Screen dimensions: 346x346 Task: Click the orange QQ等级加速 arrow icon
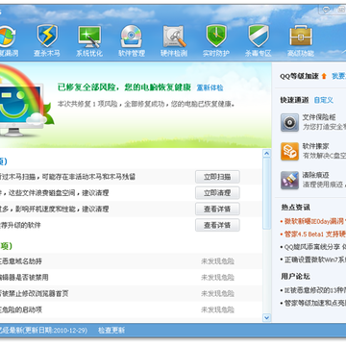(x=324, y=76)
